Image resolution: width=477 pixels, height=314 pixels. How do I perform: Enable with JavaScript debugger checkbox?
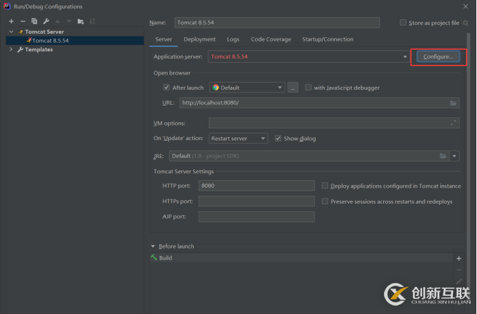308,88
